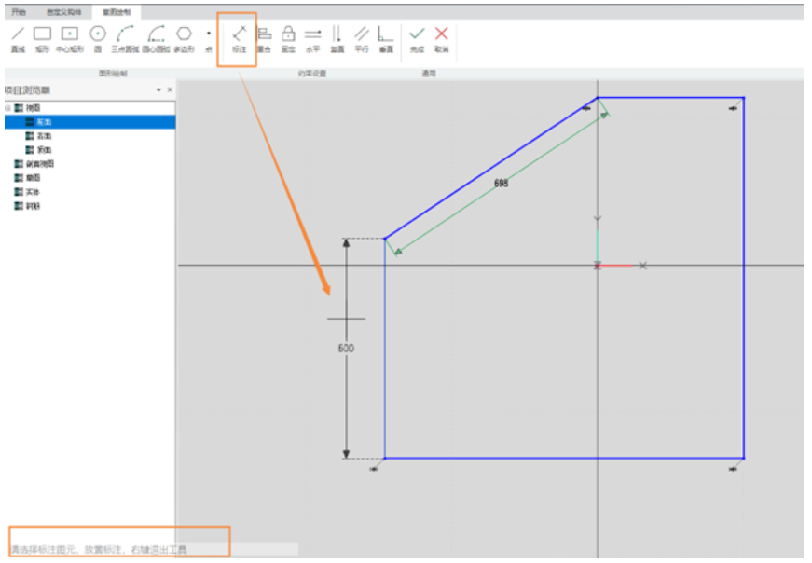The image size is (812, 563).
Task: Click the red X Cancel (取消) button
Action: tap(442, 38)
